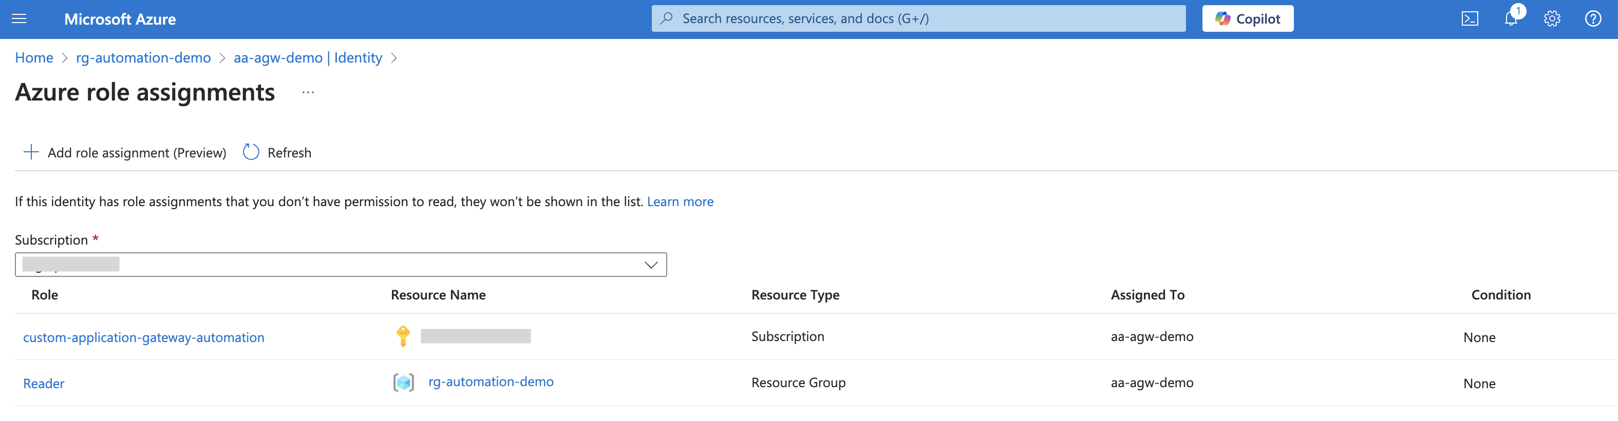
Task: Click None condition in Reader row
Action: point(1479,384)
